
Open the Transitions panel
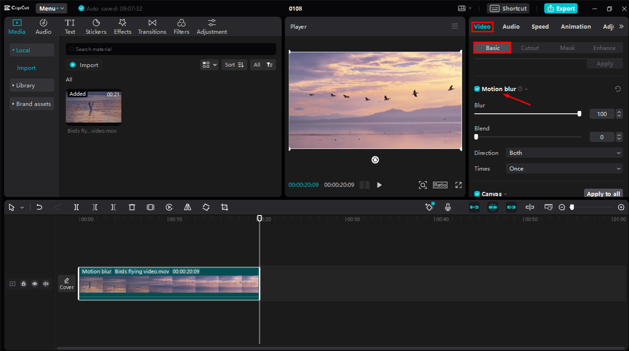click(x=152, y=27)
